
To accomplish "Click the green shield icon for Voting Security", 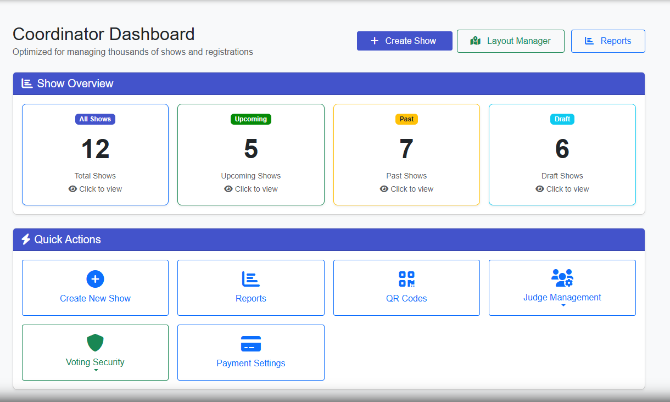I will [x=95, y=343].
